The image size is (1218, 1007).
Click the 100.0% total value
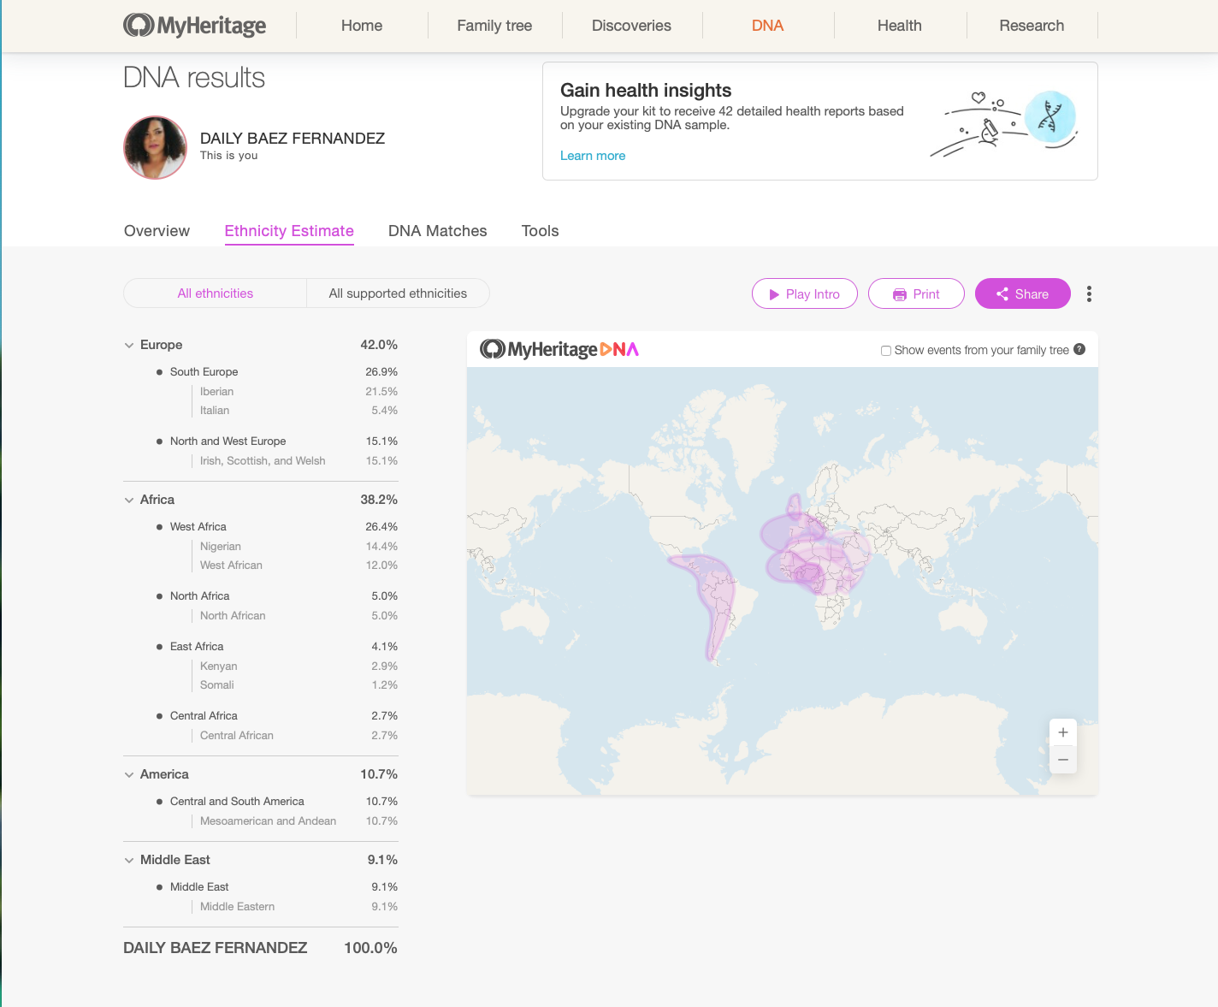pyautogui.click(x=370, y=948)
